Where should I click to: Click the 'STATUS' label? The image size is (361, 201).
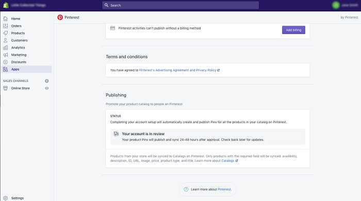tap(116, 116)
